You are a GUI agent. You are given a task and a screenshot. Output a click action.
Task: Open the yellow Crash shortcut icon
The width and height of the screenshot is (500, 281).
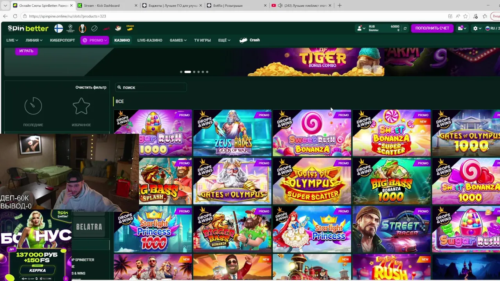pyautogui.click(x=130, y=28)
